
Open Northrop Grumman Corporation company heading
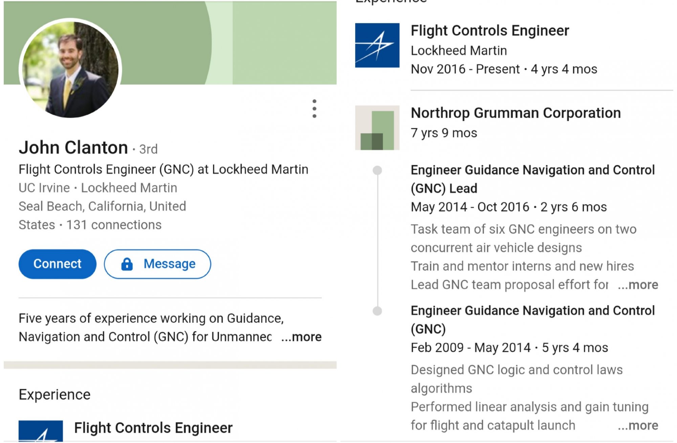pyautogui.click(x=516, y=113)
